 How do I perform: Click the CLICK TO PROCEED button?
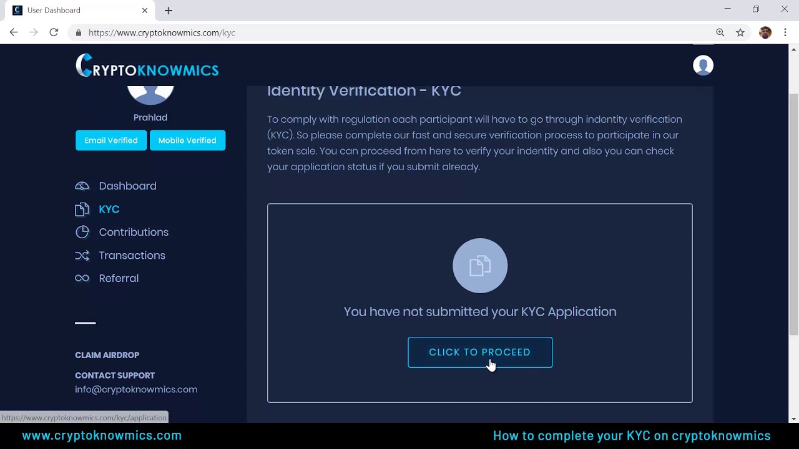(x=480, y=352)
